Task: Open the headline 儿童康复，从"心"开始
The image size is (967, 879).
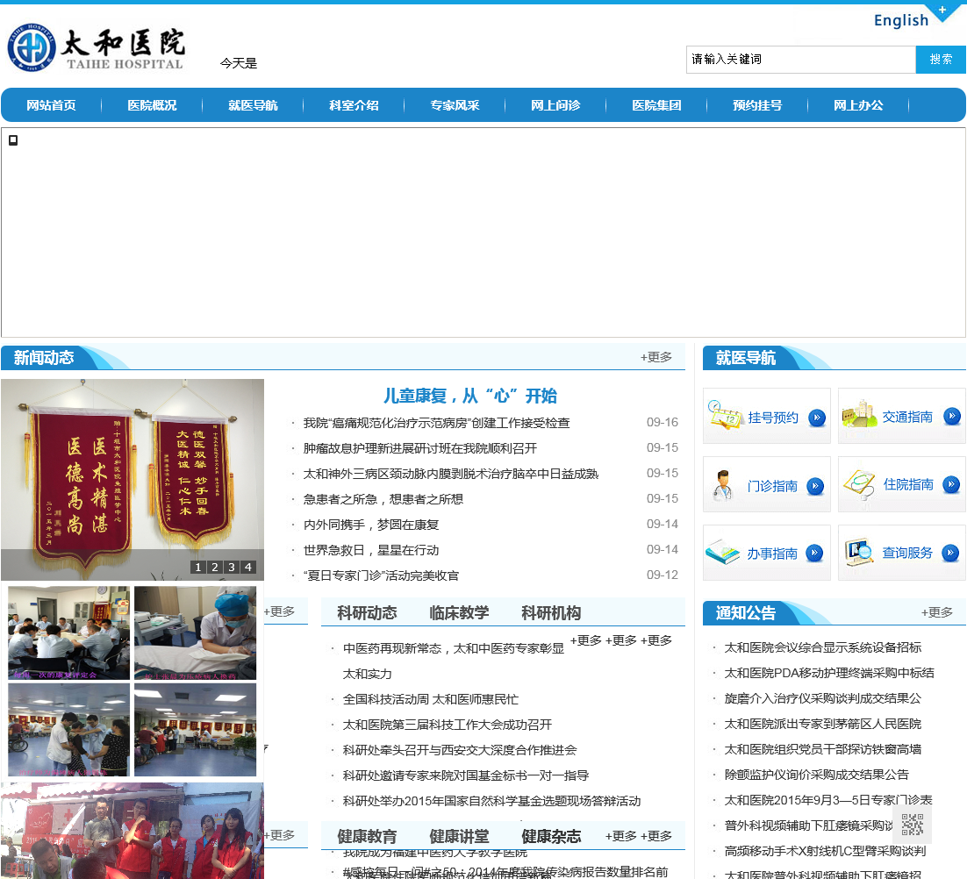Action: point(470,396)
